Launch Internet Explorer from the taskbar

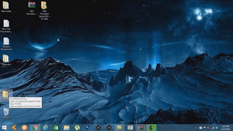(46, 128)
